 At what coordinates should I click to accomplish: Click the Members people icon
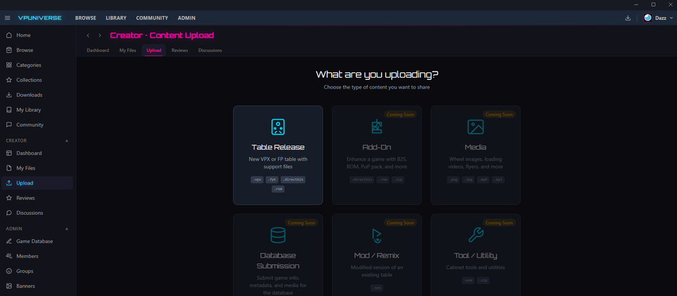[9, 256]
